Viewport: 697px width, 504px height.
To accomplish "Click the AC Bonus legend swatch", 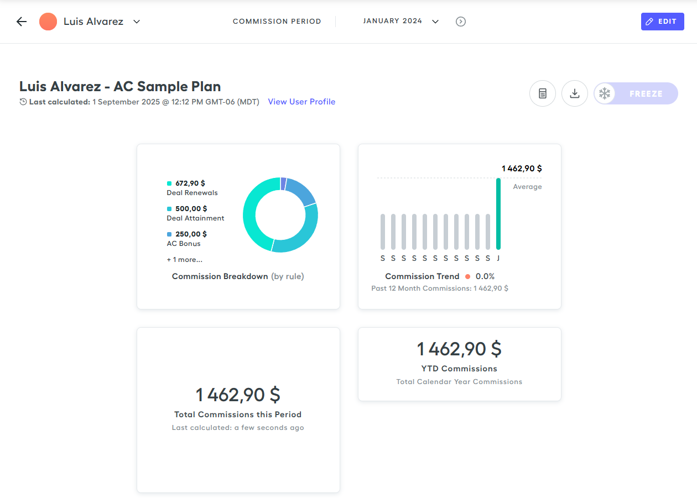I will pos(169,234).
